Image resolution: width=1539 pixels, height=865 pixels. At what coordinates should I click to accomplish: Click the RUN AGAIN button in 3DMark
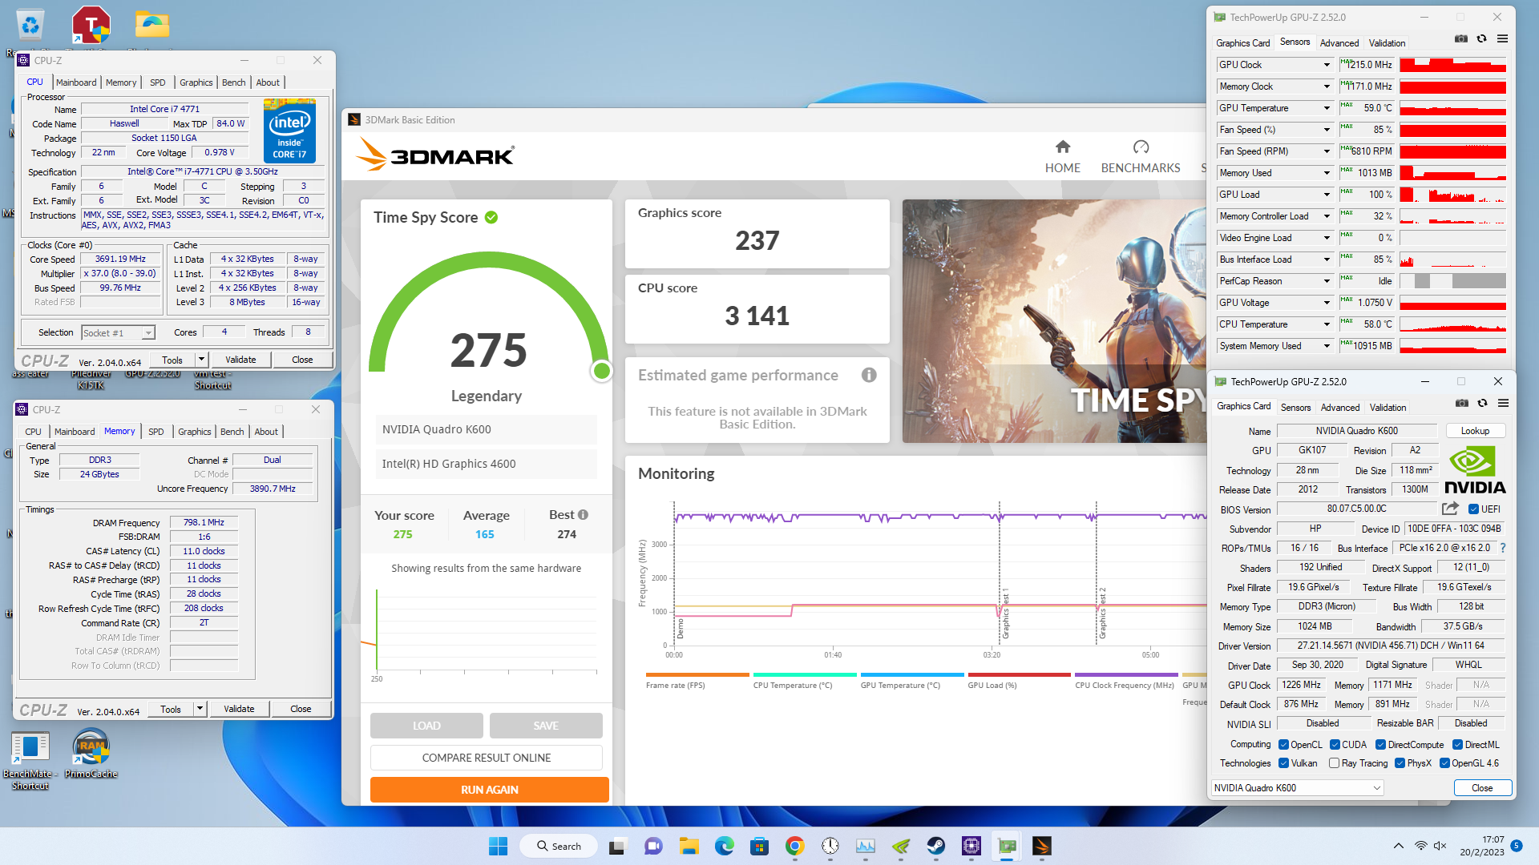click(x=489, y=790)
